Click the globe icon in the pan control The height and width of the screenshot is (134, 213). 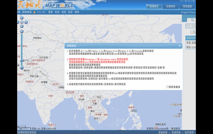pyautogui.click(x=22, y=22)
